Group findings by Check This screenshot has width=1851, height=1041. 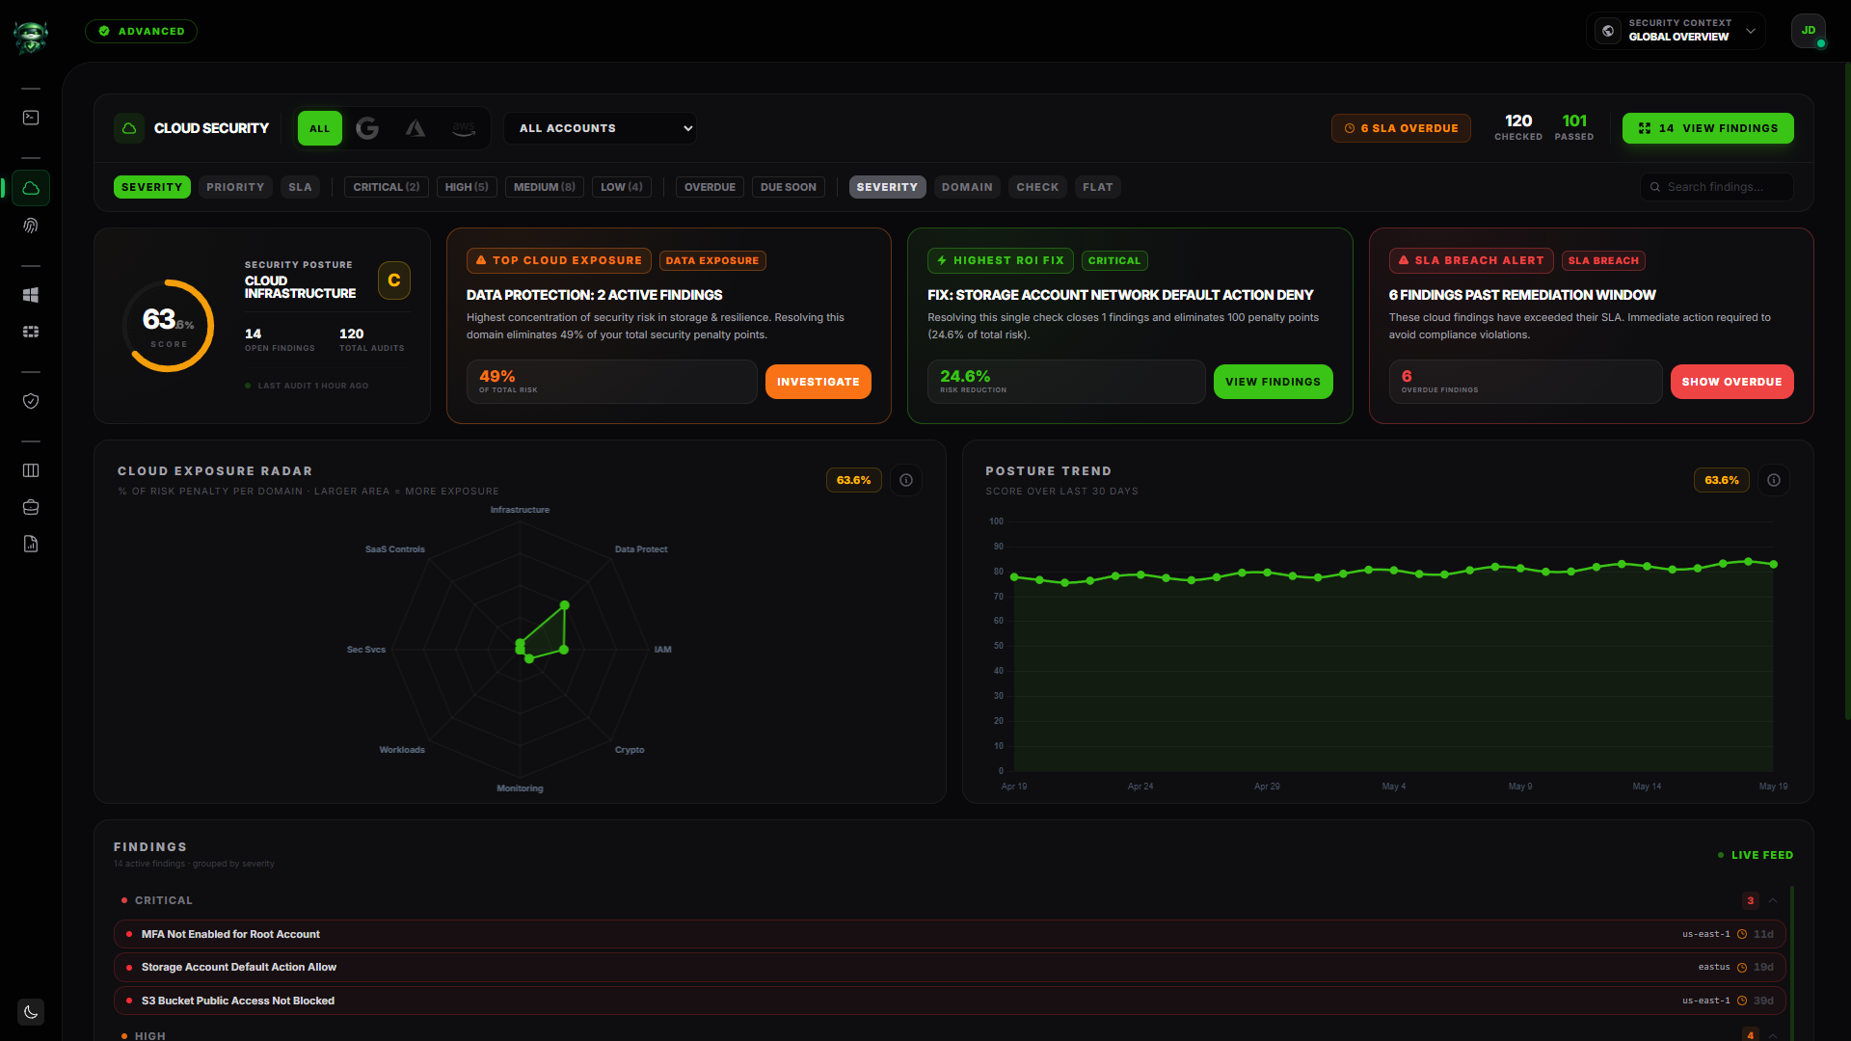[x=1037, y=187]
